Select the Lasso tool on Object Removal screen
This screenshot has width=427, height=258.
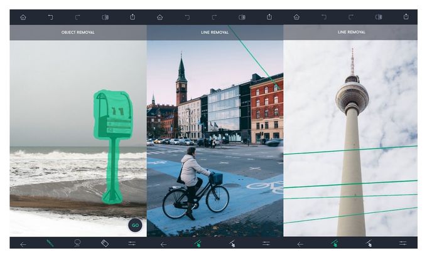tap(77, 243)
